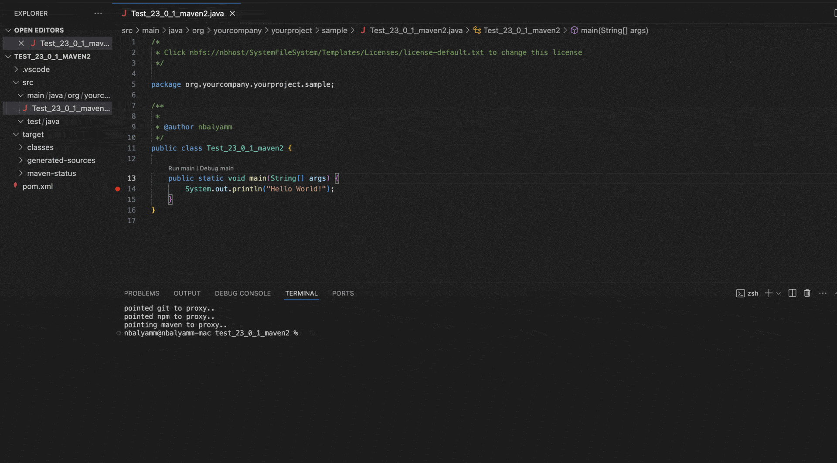The image size is (837, 463).
Task: Open terminal panel more actions ellipsis
Action: (823, 293)
